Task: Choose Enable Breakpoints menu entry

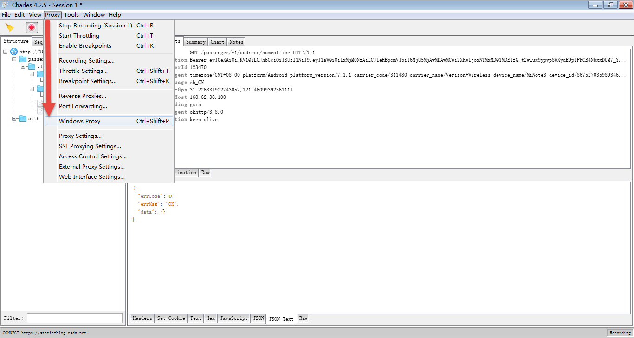Action: 109,46
